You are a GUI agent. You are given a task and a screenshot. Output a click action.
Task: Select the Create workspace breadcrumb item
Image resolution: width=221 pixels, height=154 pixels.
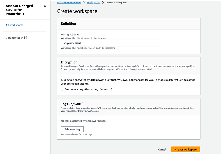[x=116, y=3]
